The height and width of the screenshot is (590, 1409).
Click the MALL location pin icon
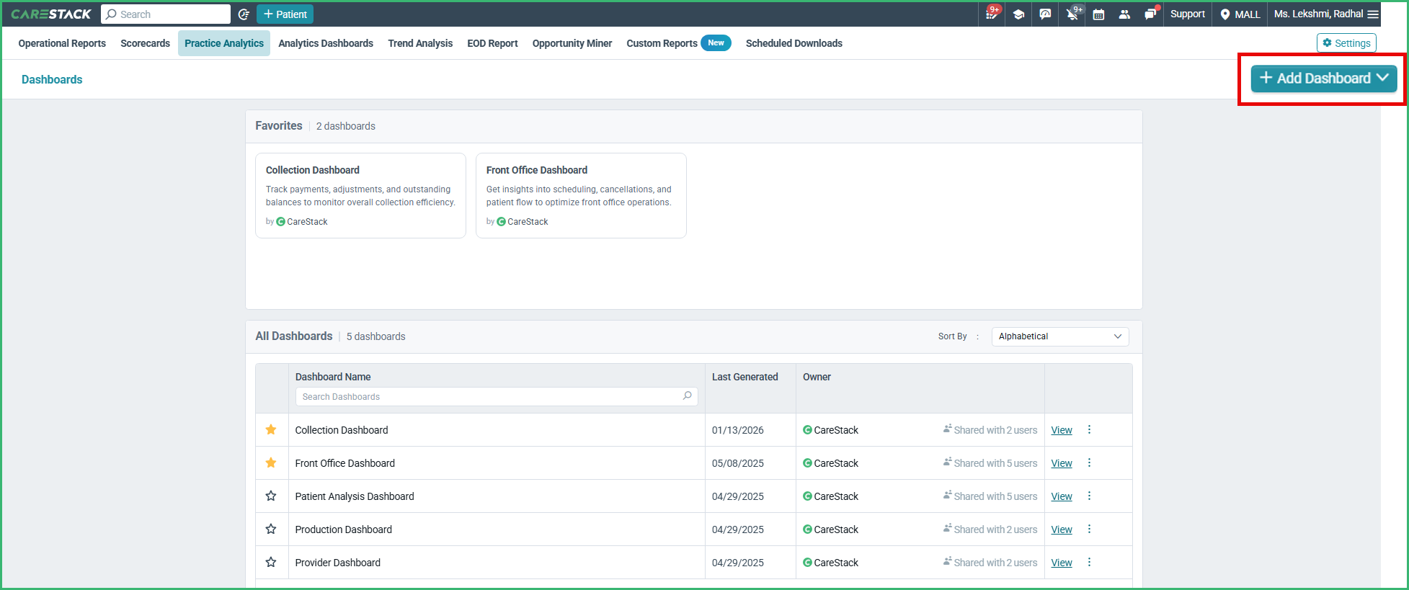pyautogui.click(x=1224, y=14)
